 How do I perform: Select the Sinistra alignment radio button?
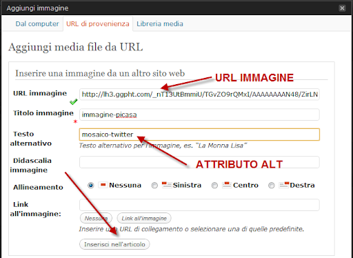point(154,186)
